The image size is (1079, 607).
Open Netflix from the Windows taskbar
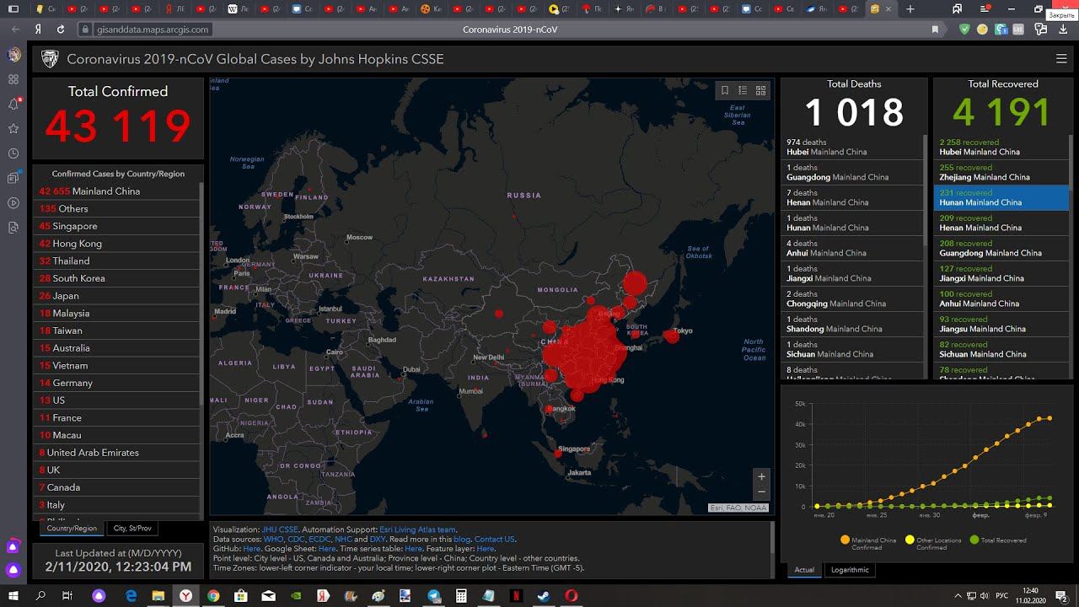pos(516,596)
